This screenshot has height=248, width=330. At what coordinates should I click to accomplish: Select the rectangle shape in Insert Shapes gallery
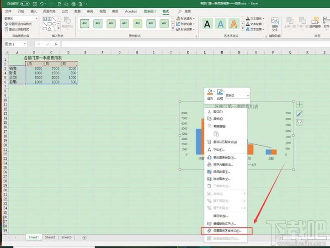pos(49,24)
